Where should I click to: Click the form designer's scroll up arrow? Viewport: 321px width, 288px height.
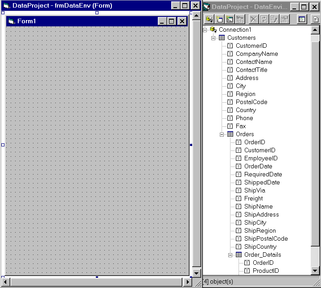(x=197, y=16)
